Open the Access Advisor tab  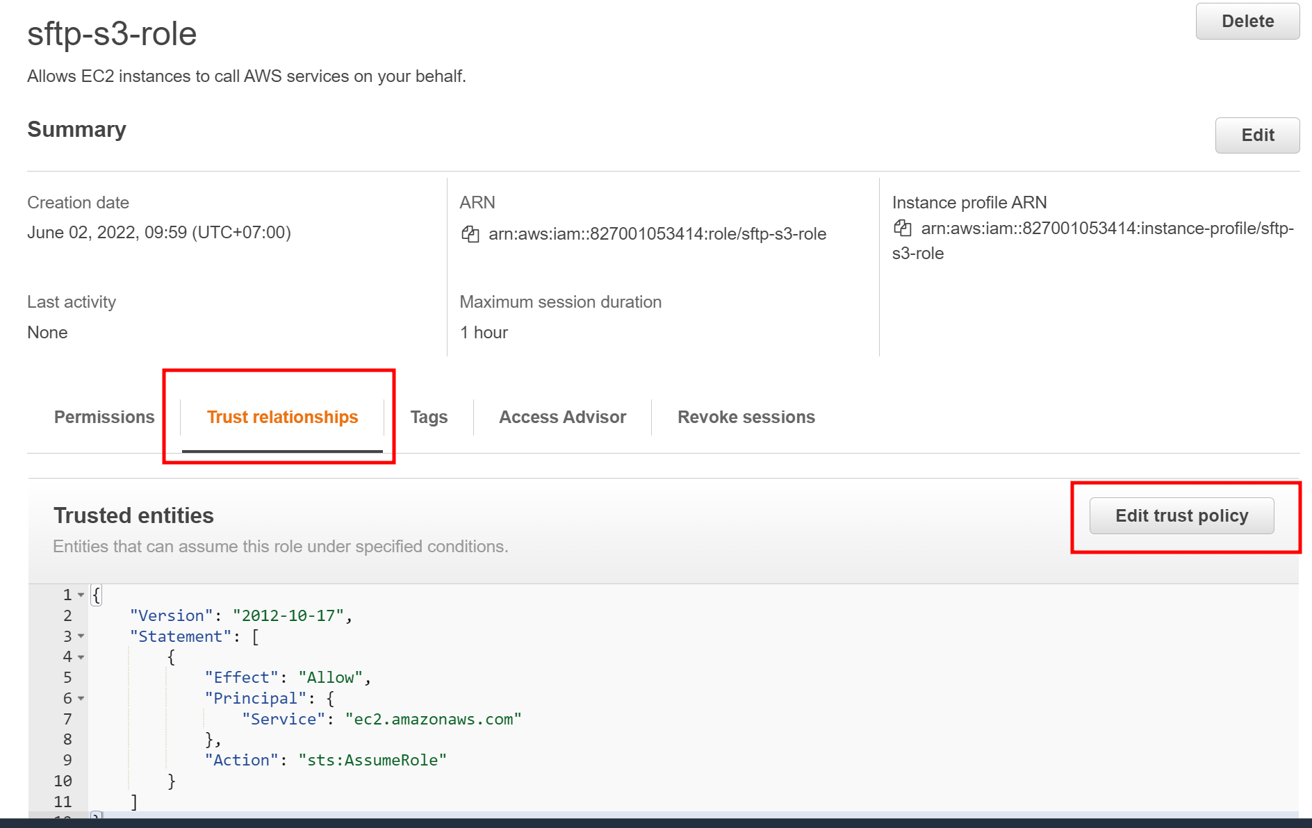pos(562,417)
